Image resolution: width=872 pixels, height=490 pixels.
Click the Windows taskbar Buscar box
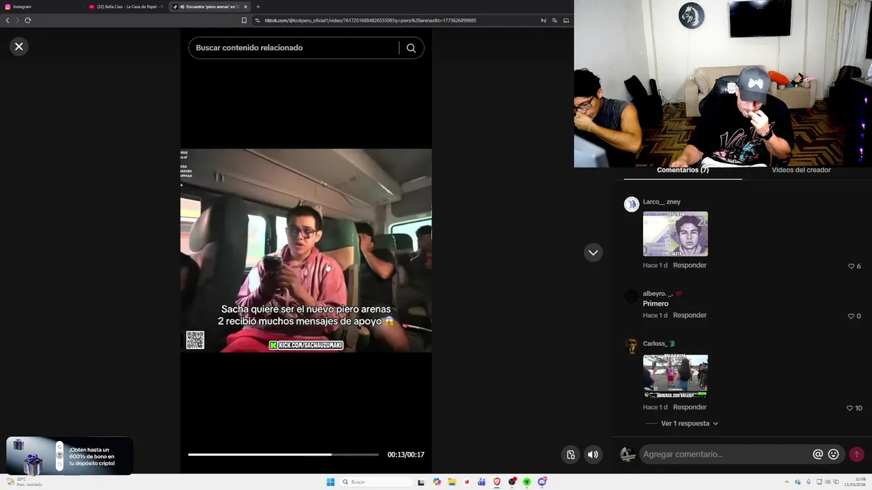pos(375,482)
